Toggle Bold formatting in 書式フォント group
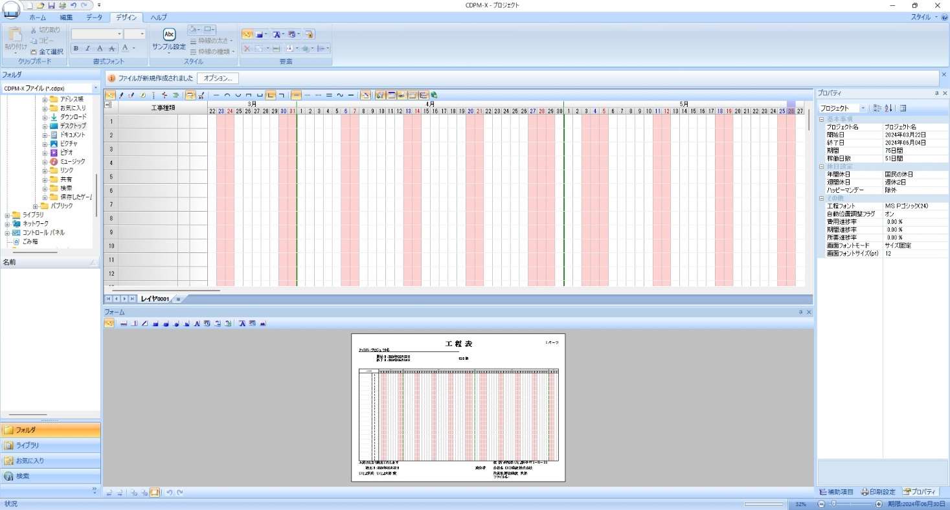Viewport: 950px width, 510px height. point(76,48)
